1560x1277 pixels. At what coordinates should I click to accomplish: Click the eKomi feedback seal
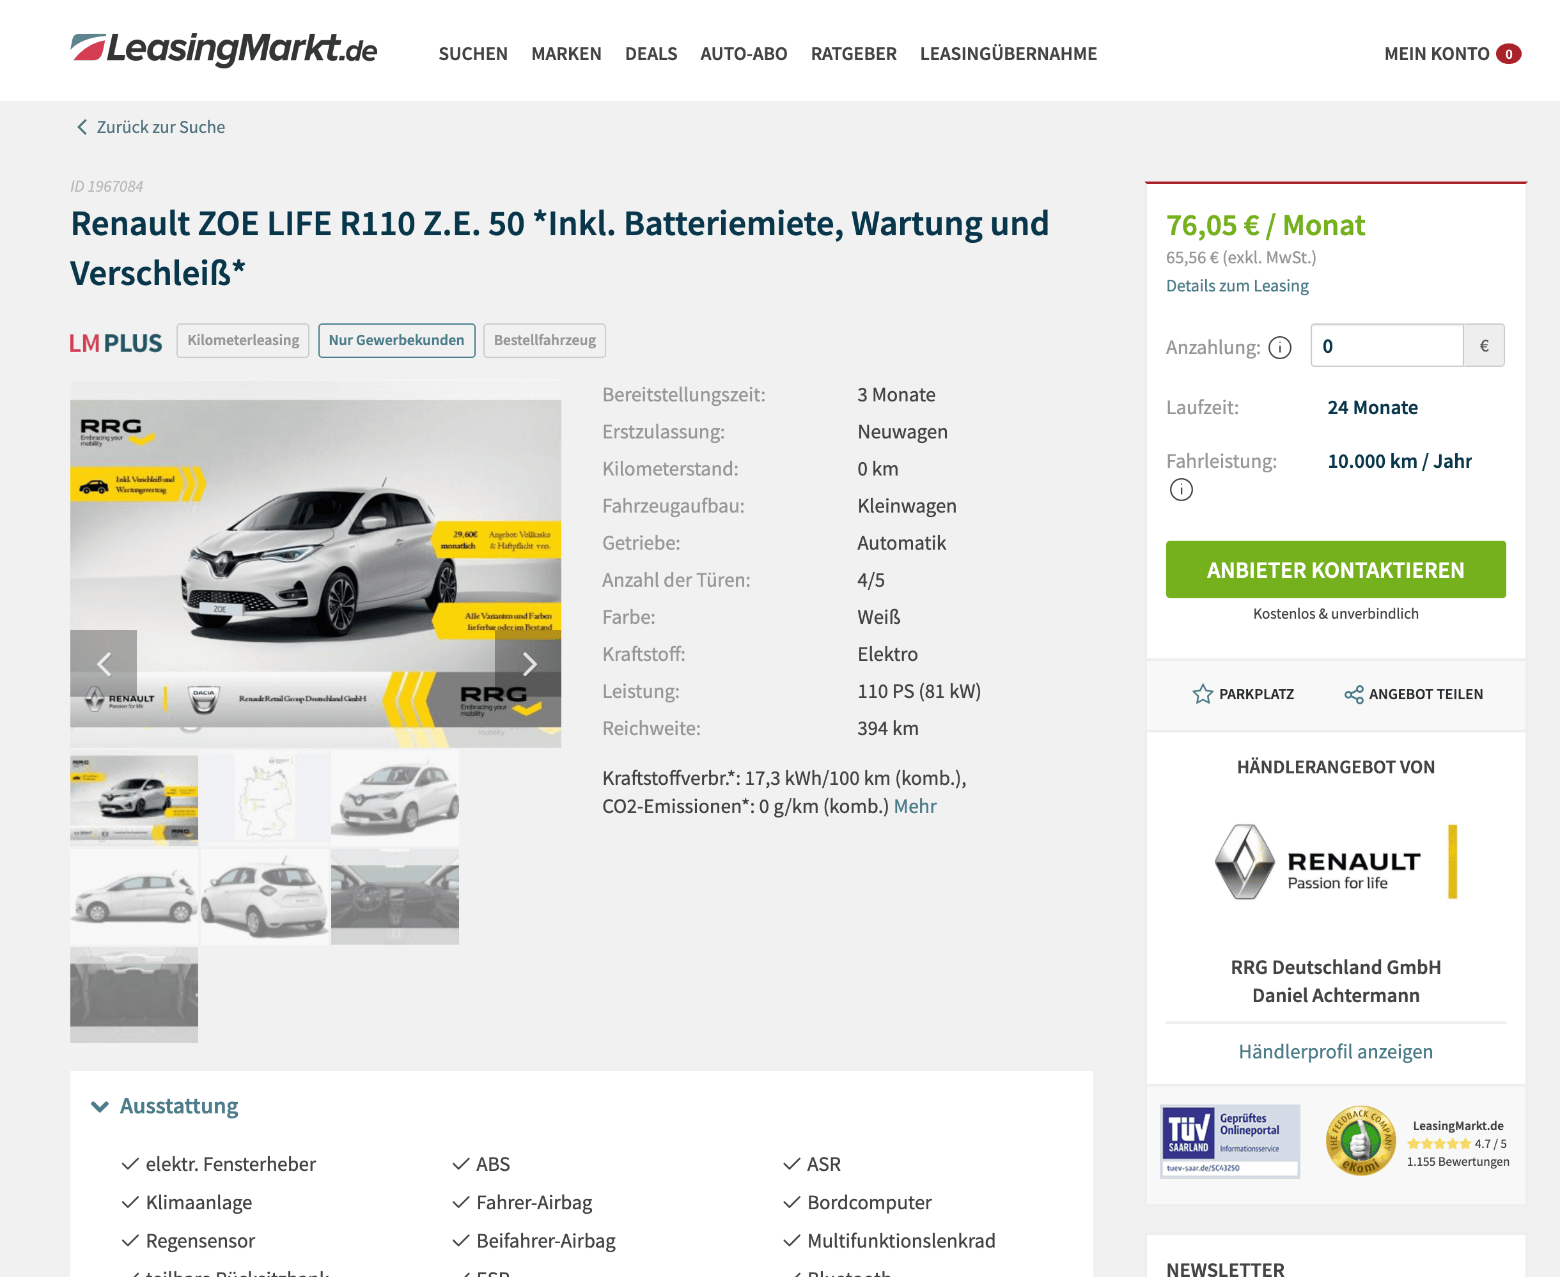[1361, 1141]
